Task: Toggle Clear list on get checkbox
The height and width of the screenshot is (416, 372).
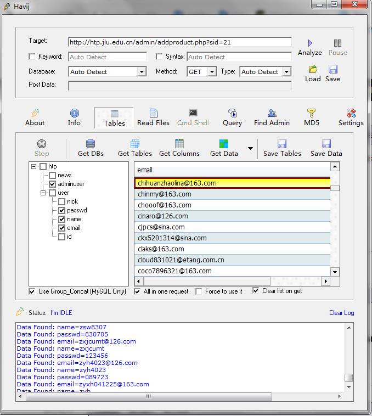Action: [256, 291]
